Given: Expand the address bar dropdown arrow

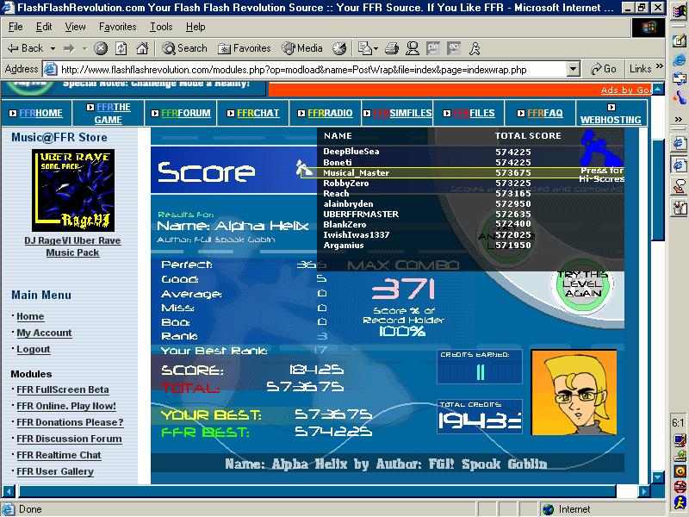Looking at the screenshot, I should coord(573,69).
